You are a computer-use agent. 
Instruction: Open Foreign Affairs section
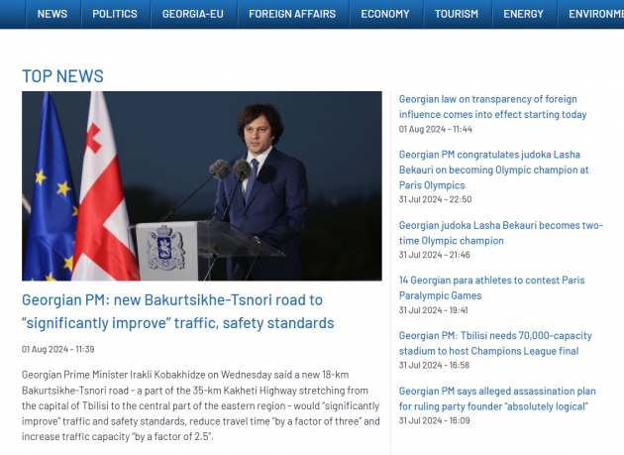click(292, 14)
